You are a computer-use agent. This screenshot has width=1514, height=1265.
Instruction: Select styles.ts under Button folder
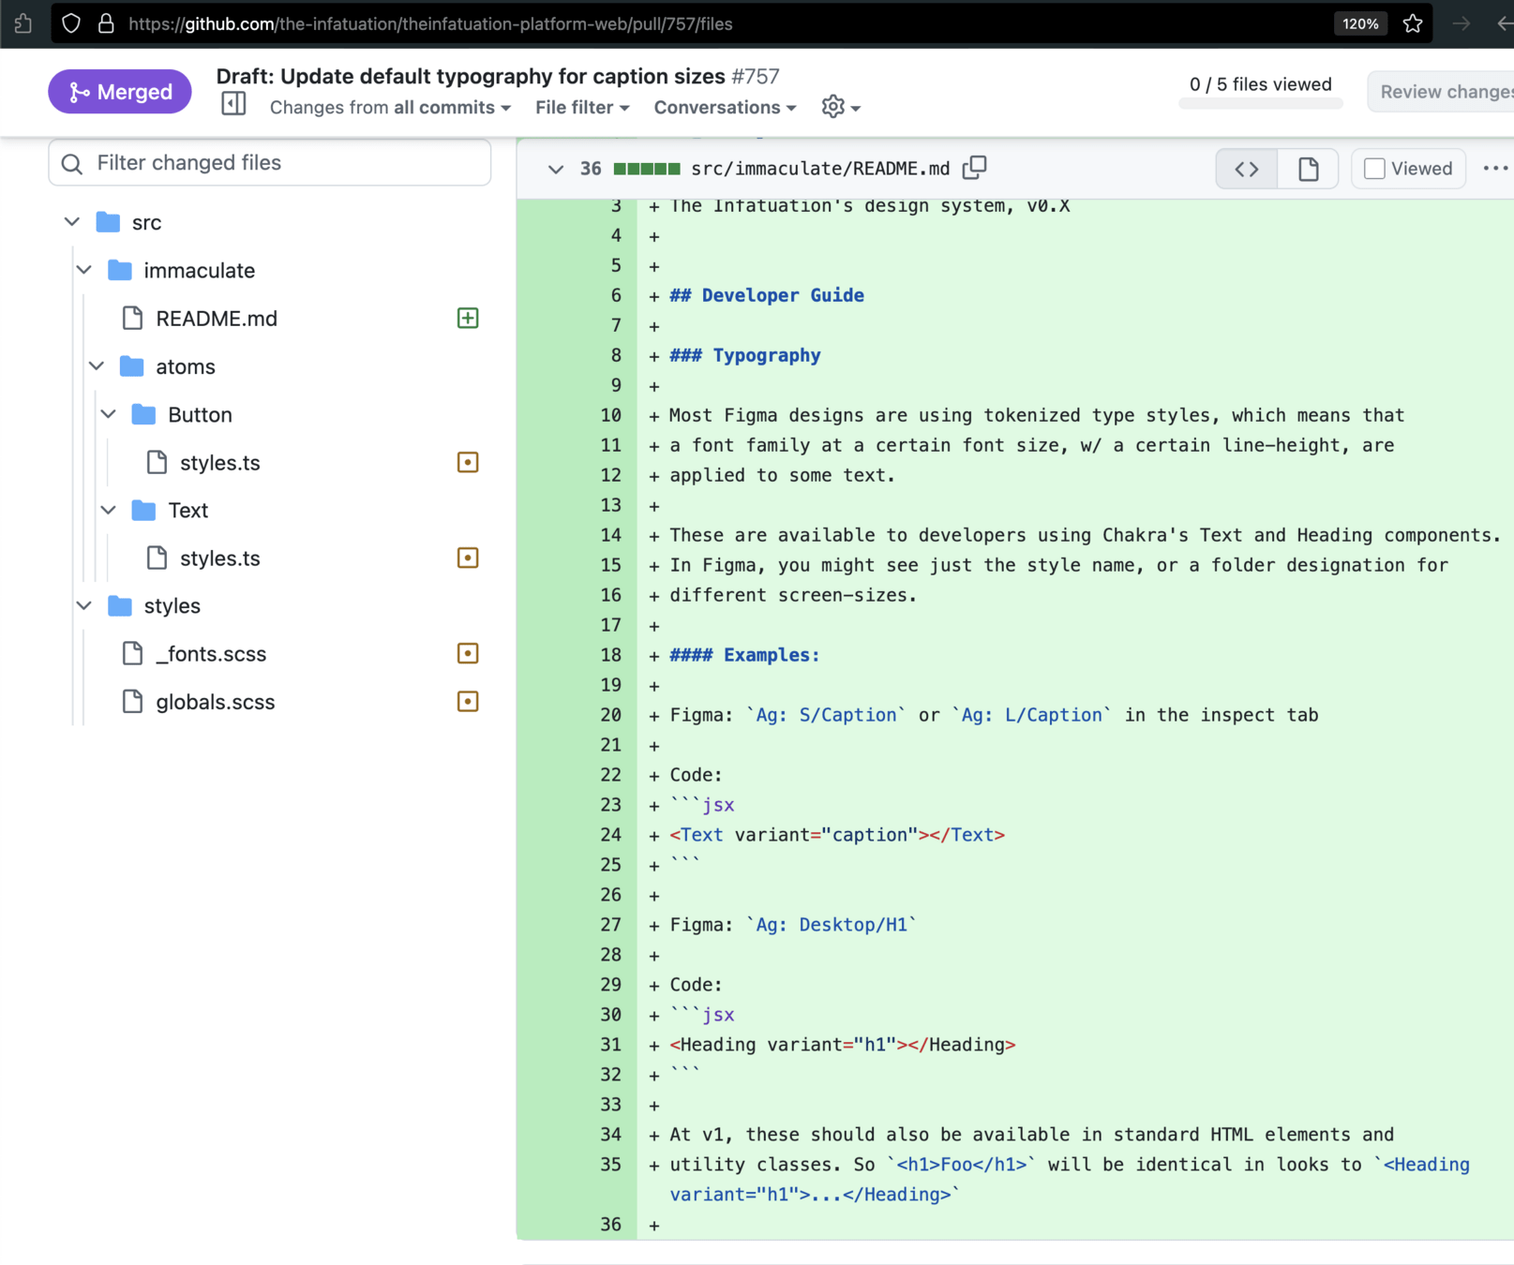point(220,463)
